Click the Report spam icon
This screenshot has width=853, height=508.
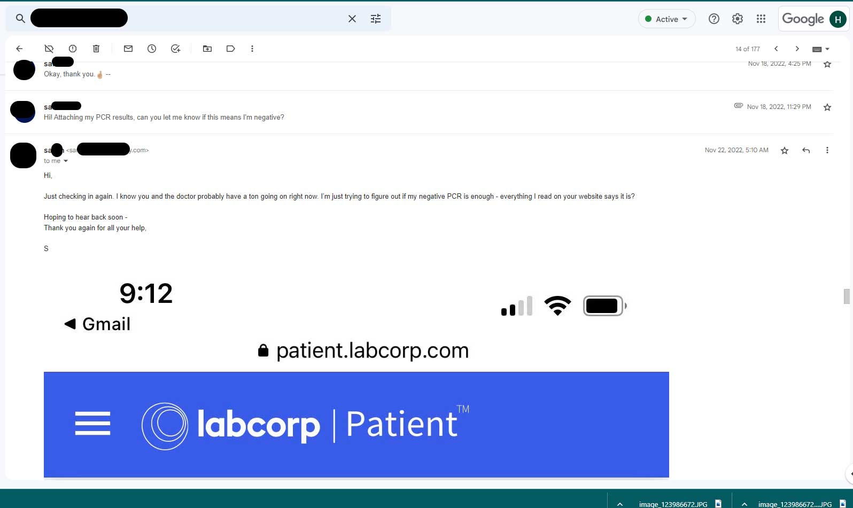[73, 49]
